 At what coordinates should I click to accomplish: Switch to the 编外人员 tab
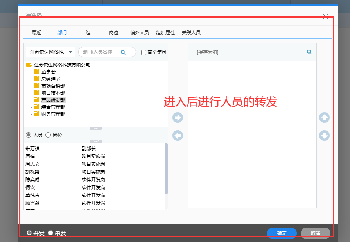[x=139, y=33]
